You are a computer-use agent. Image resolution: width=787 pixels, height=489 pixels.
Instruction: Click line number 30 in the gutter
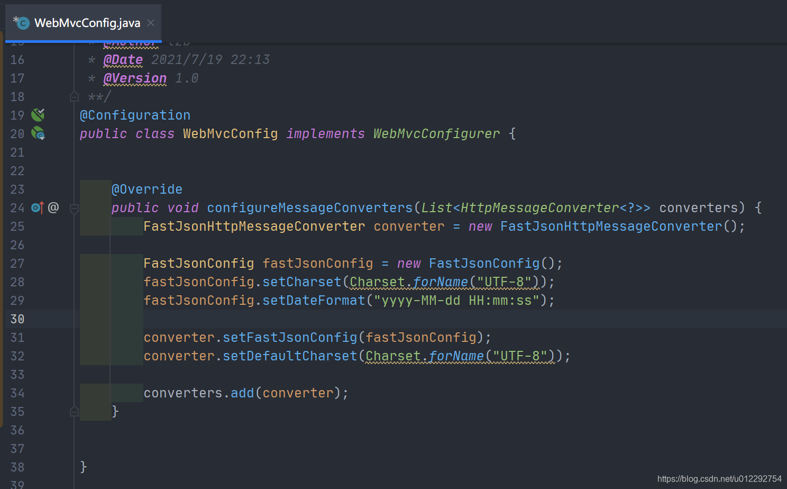tap(17, 319)
